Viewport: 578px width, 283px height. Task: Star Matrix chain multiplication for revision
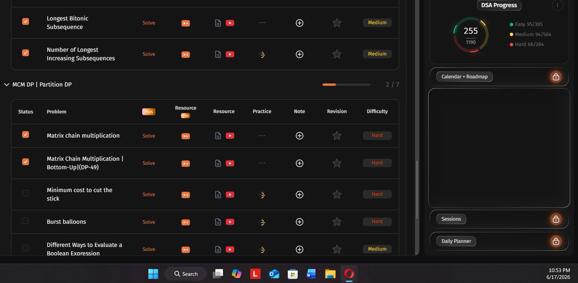(337, 136)
